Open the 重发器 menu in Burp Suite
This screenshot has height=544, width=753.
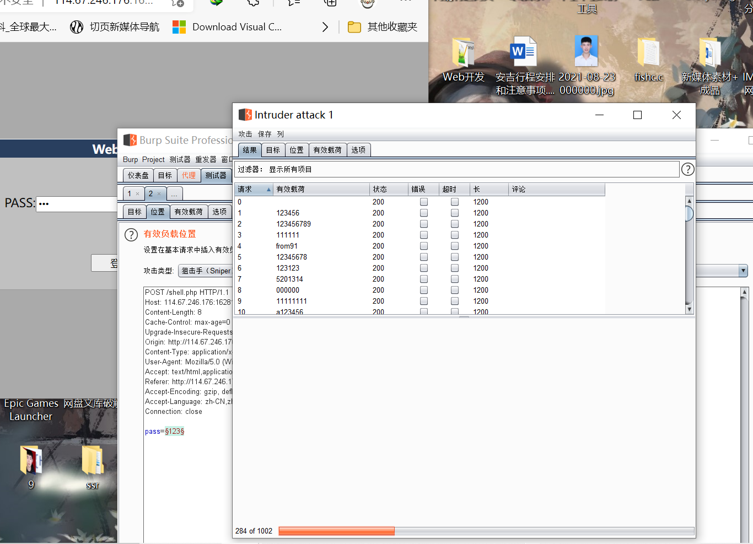pos(206,159)
